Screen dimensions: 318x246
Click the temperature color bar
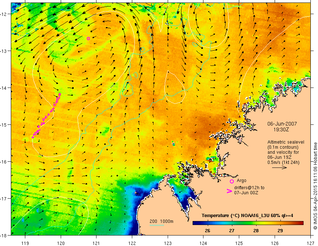click(x=248, y=223)
